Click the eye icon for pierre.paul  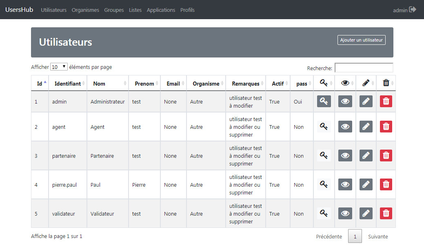tap(345, 184)
